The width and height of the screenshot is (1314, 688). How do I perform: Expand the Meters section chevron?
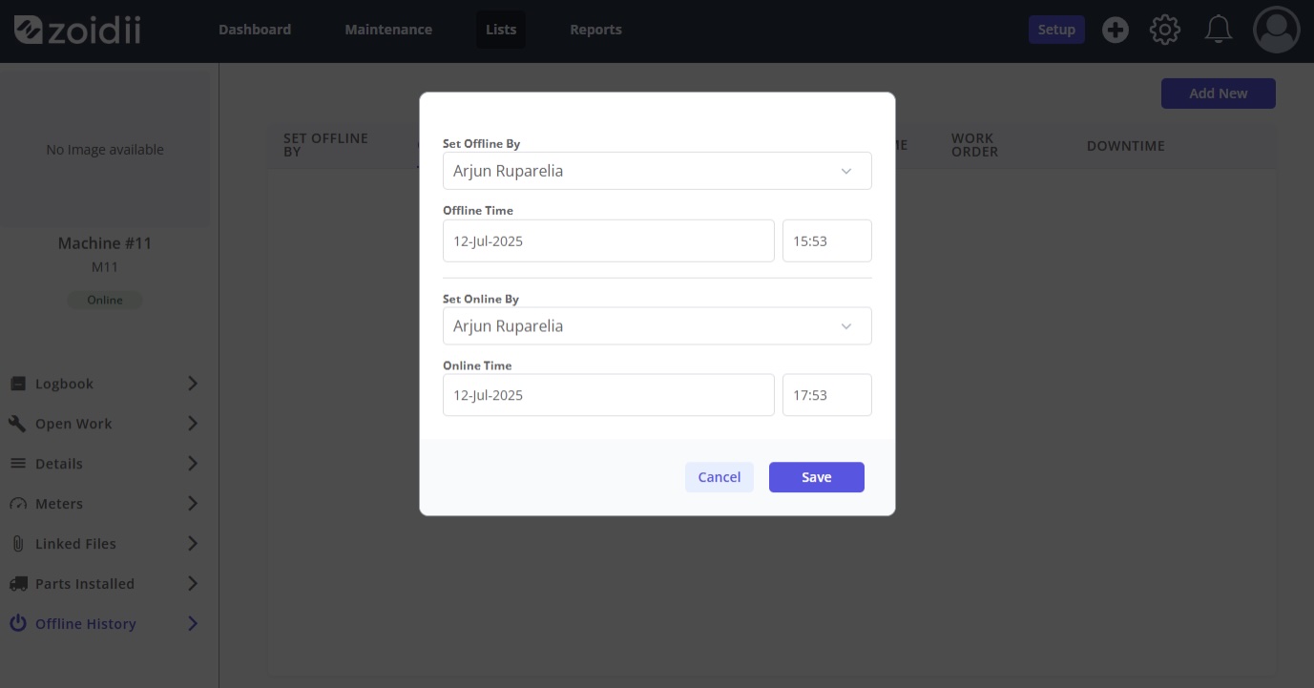tap(192, 504)
